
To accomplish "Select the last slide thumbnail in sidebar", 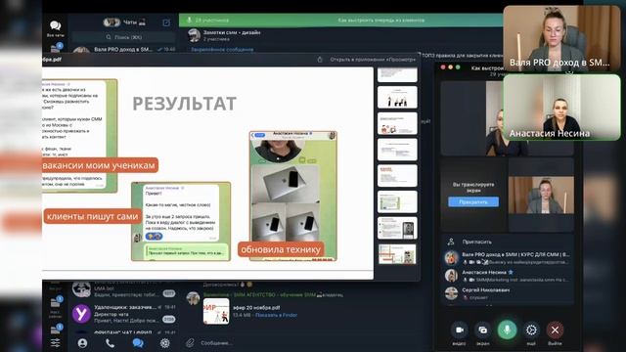I will [x=397, y=254].
